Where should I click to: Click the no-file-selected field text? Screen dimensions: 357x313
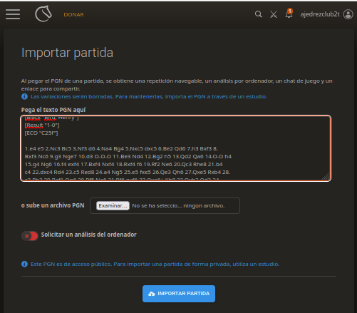pyautogui.click(x=178, y=205)
